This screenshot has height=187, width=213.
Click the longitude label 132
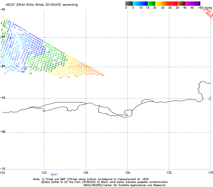pos(169,173)
